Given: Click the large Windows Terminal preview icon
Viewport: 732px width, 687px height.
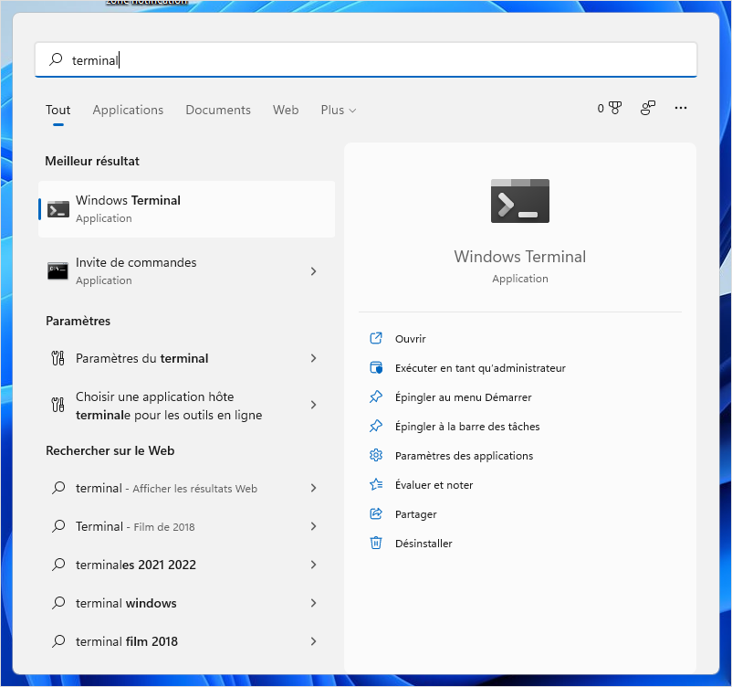Looking at the screenshot, I should pyautogui.click(x=520, y=201).
